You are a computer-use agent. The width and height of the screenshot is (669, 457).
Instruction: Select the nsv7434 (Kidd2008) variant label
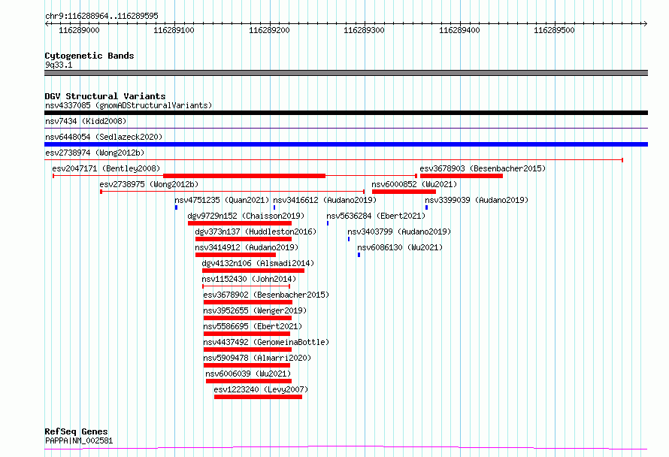[x=86, y=121]
